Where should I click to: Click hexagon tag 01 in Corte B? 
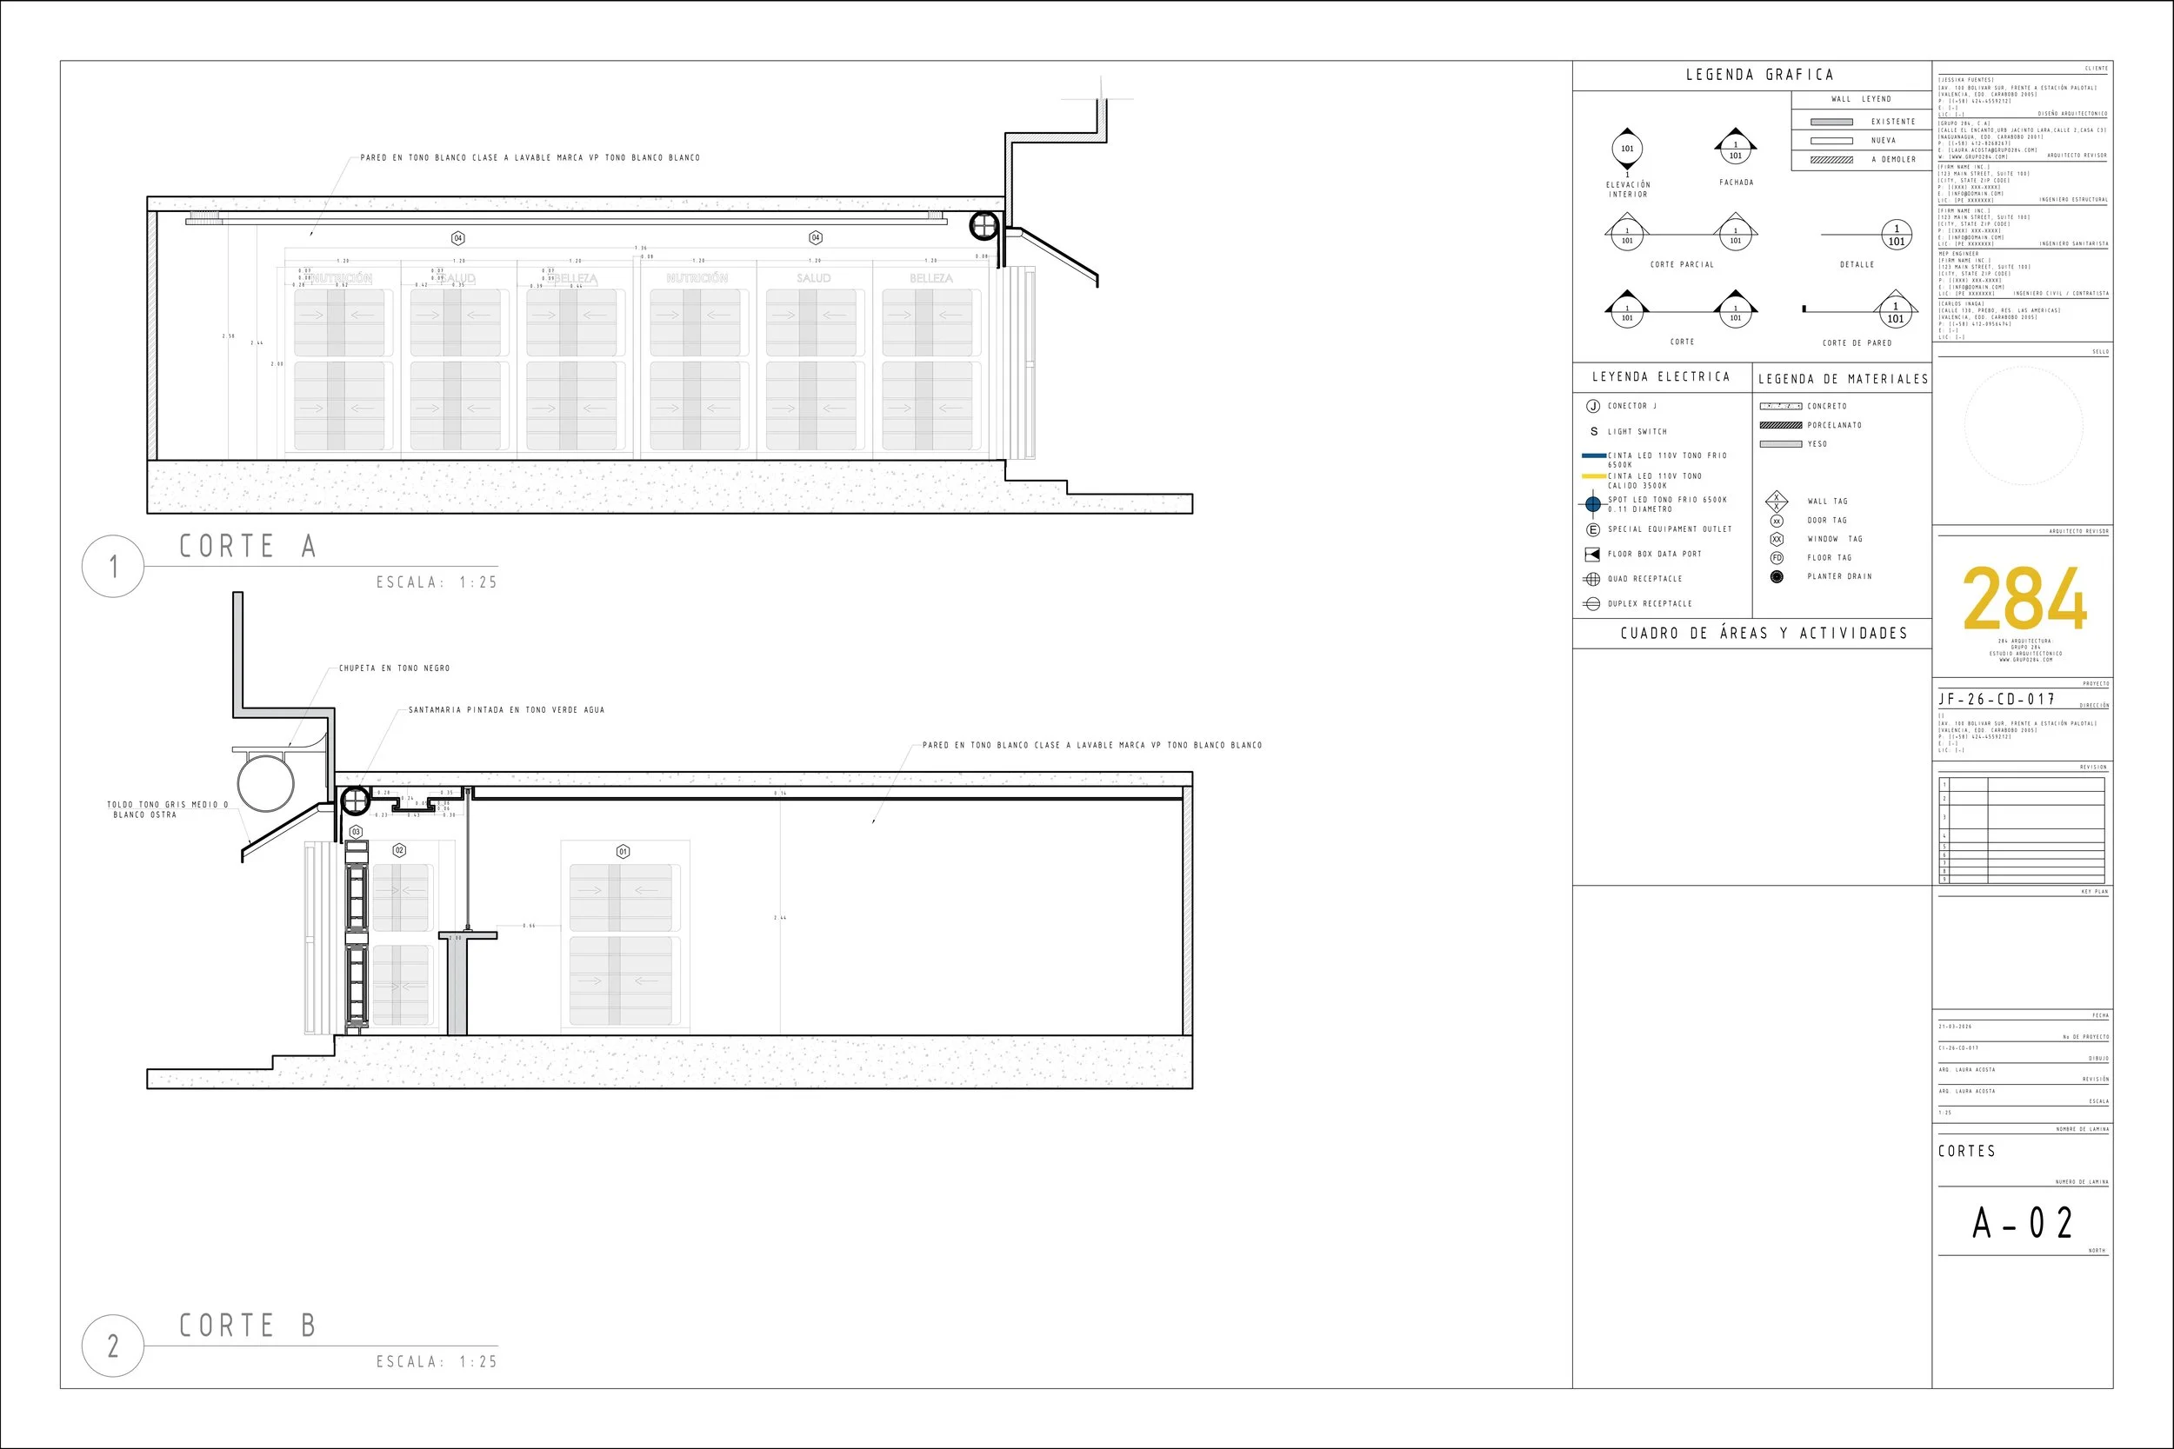(623, 852)
